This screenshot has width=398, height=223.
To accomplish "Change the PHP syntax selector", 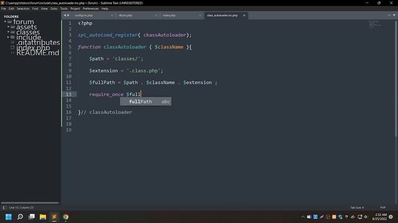I will coord(383,208).
